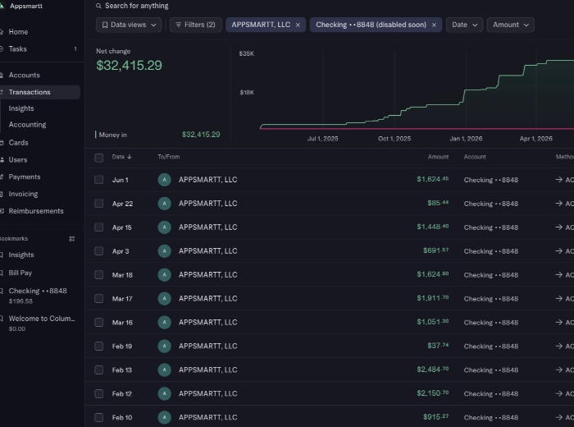
Task: Open the Insights sub-item under Transactions
Action: click(x=21, y=108)
